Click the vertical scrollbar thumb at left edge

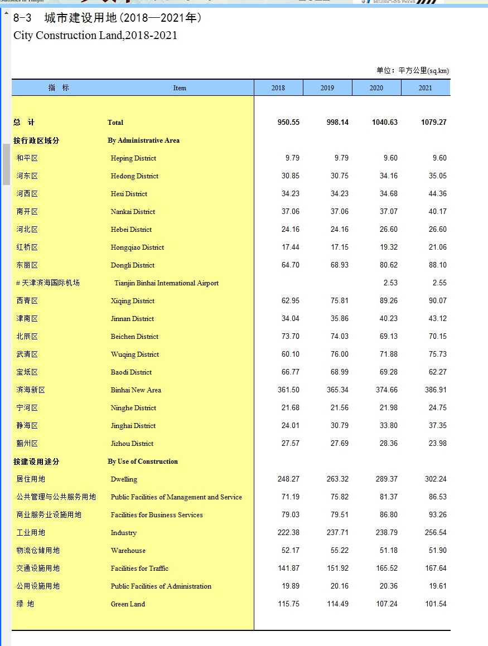pyautogui.click(x=6, y=164)
